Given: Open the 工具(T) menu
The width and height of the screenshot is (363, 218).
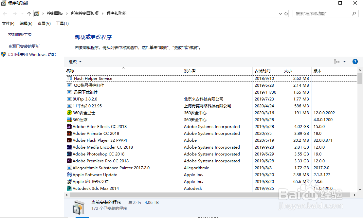Looking at the screenshot, I should click(62, 23).
